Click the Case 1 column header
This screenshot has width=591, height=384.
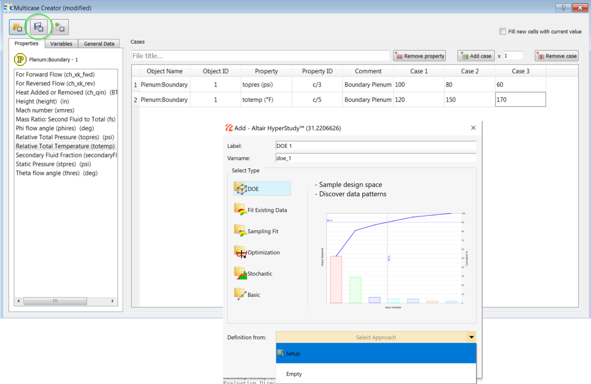pos(419,71)
